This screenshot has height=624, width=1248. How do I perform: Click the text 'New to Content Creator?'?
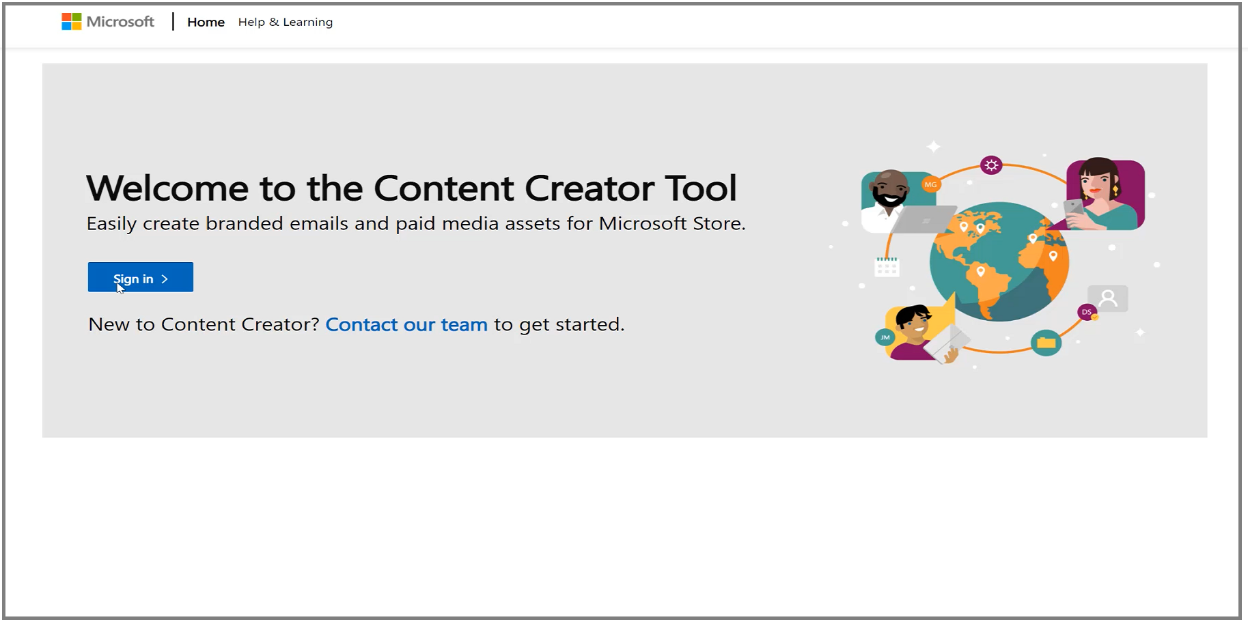[x=204, y=324]
